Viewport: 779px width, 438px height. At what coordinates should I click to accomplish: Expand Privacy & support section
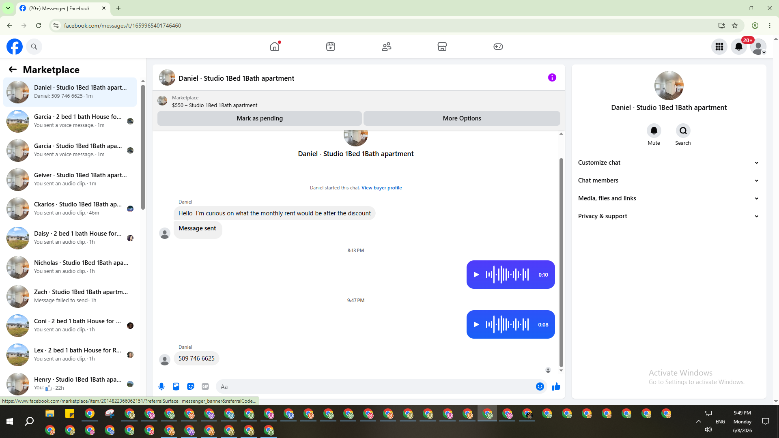(x=669, y=216)
